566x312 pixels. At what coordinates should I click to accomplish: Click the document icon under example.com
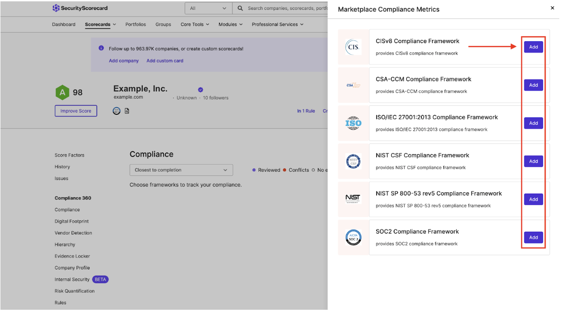click(127, 111)
